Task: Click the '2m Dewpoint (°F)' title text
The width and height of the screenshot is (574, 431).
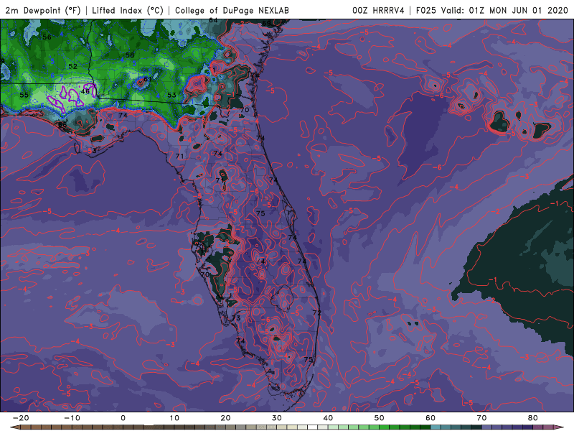Action: coord(43,10)
